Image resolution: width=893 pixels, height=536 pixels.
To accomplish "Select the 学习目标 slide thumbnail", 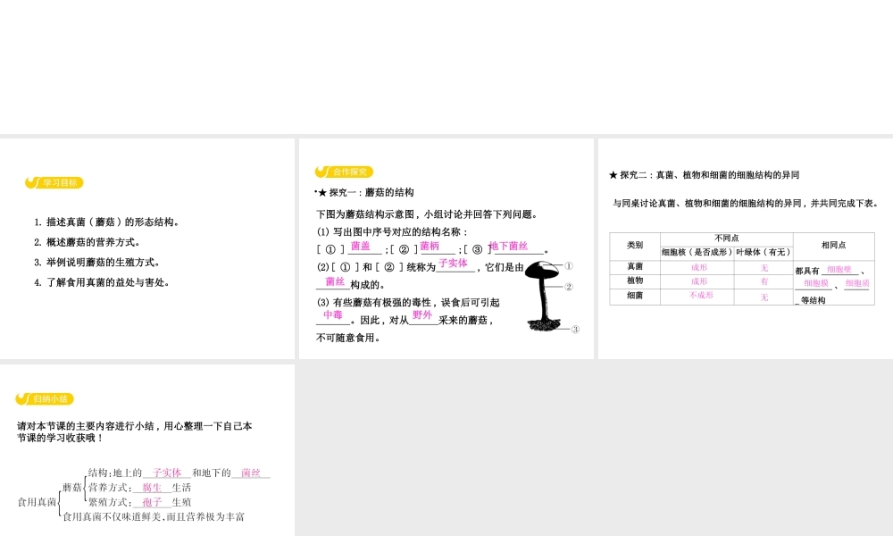I will click(x=147, y=248).
